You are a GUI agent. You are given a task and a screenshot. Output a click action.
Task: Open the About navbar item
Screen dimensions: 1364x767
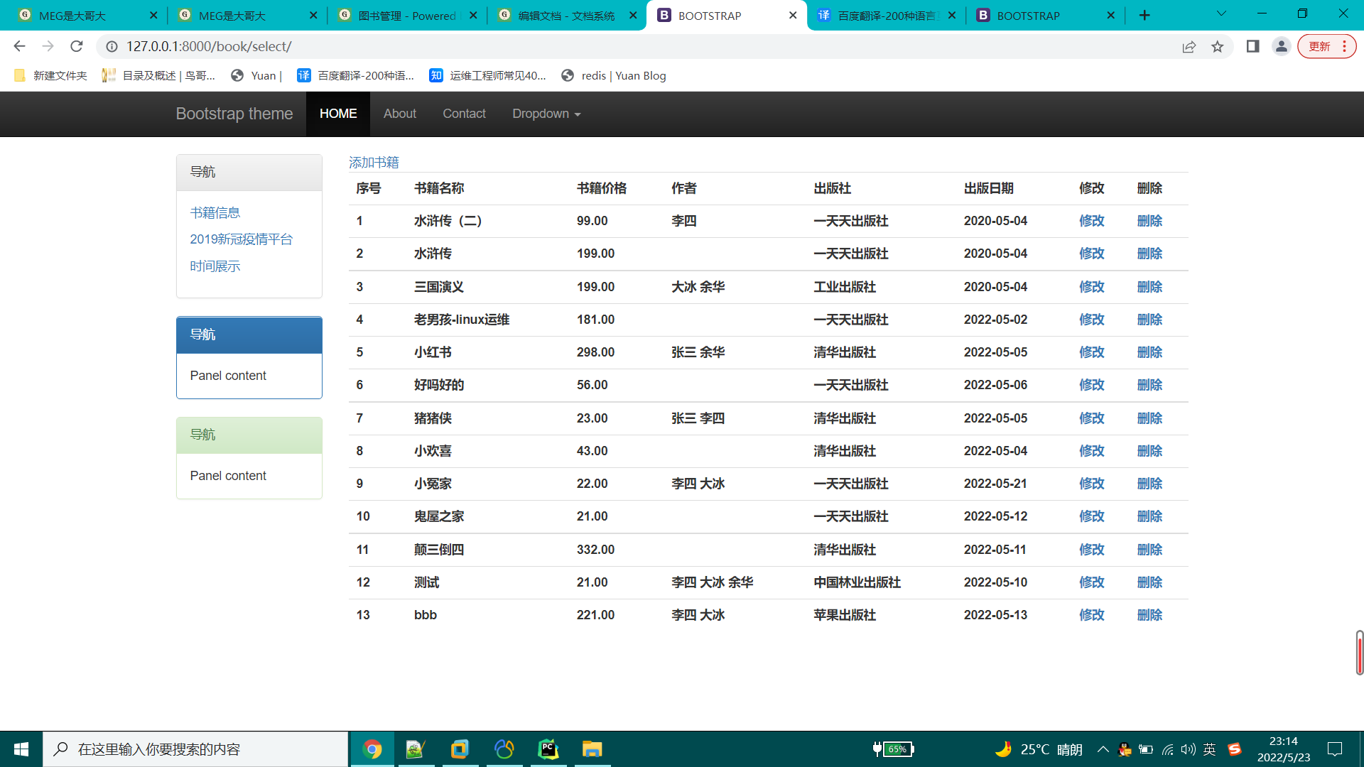(x=399, y=114)
